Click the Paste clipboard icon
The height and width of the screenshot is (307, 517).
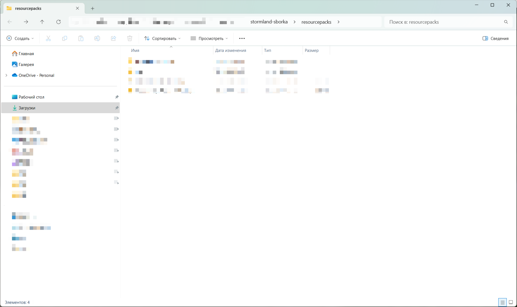[x=81, y=39]
